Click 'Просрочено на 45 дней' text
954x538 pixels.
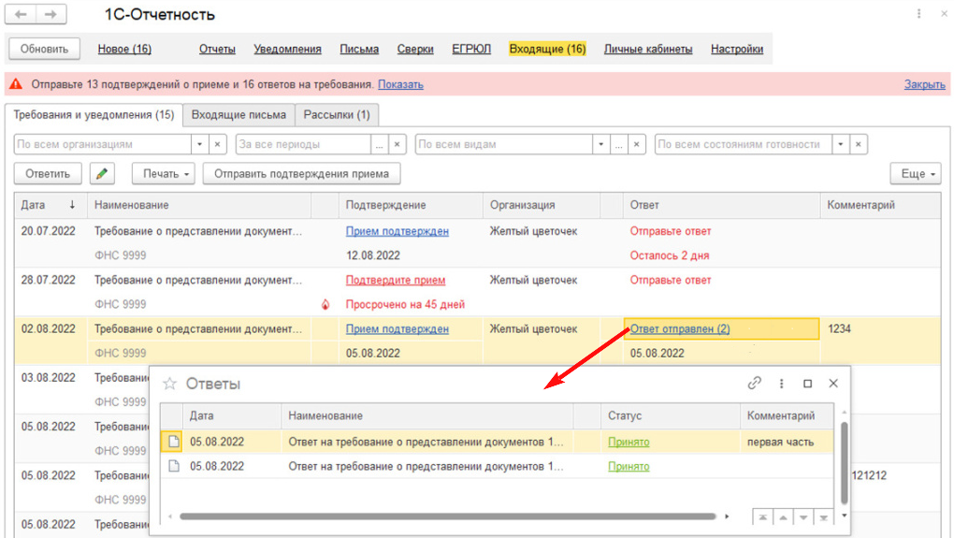[x=405, y=304]
